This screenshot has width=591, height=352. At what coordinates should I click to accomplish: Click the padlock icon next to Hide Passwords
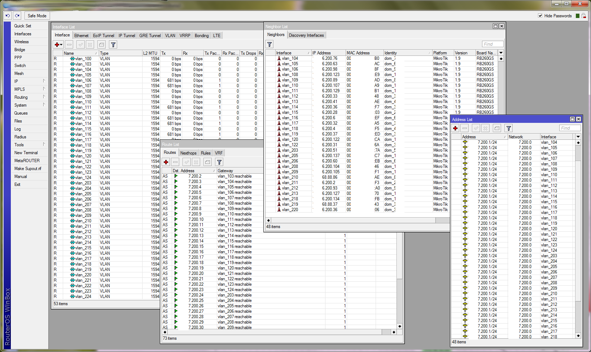tap(583, 16)
